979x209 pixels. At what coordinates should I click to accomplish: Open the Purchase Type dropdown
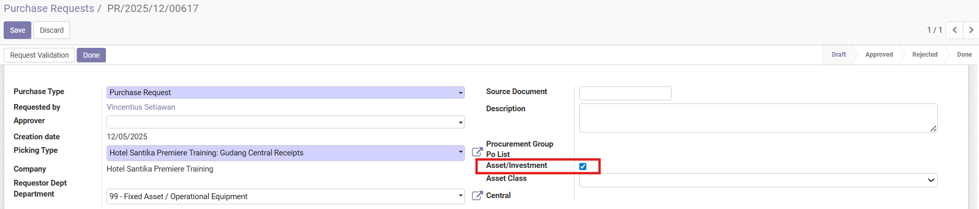tap(285, 93)
